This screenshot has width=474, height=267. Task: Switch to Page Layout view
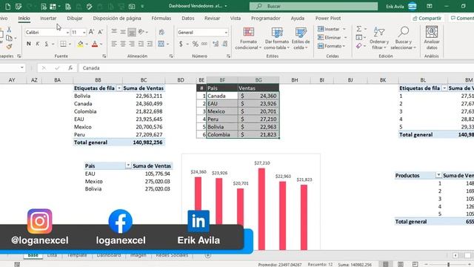pyautogui.click(x=401, y=264)
